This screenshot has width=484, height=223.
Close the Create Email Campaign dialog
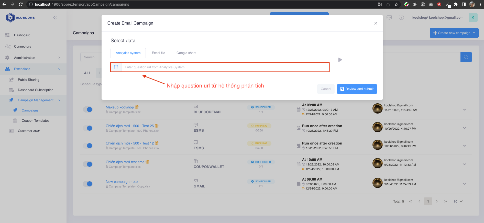pos(376,23)
